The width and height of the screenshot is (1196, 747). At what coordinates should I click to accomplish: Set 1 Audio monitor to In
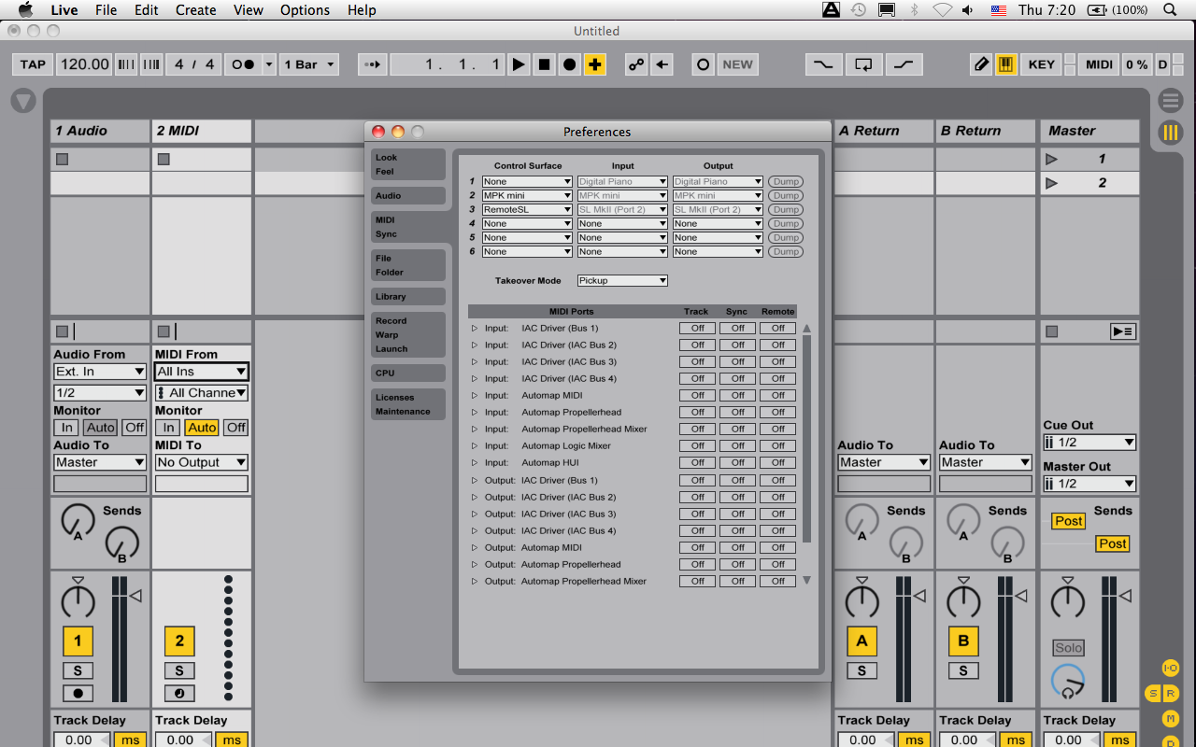tap(66, 428)
